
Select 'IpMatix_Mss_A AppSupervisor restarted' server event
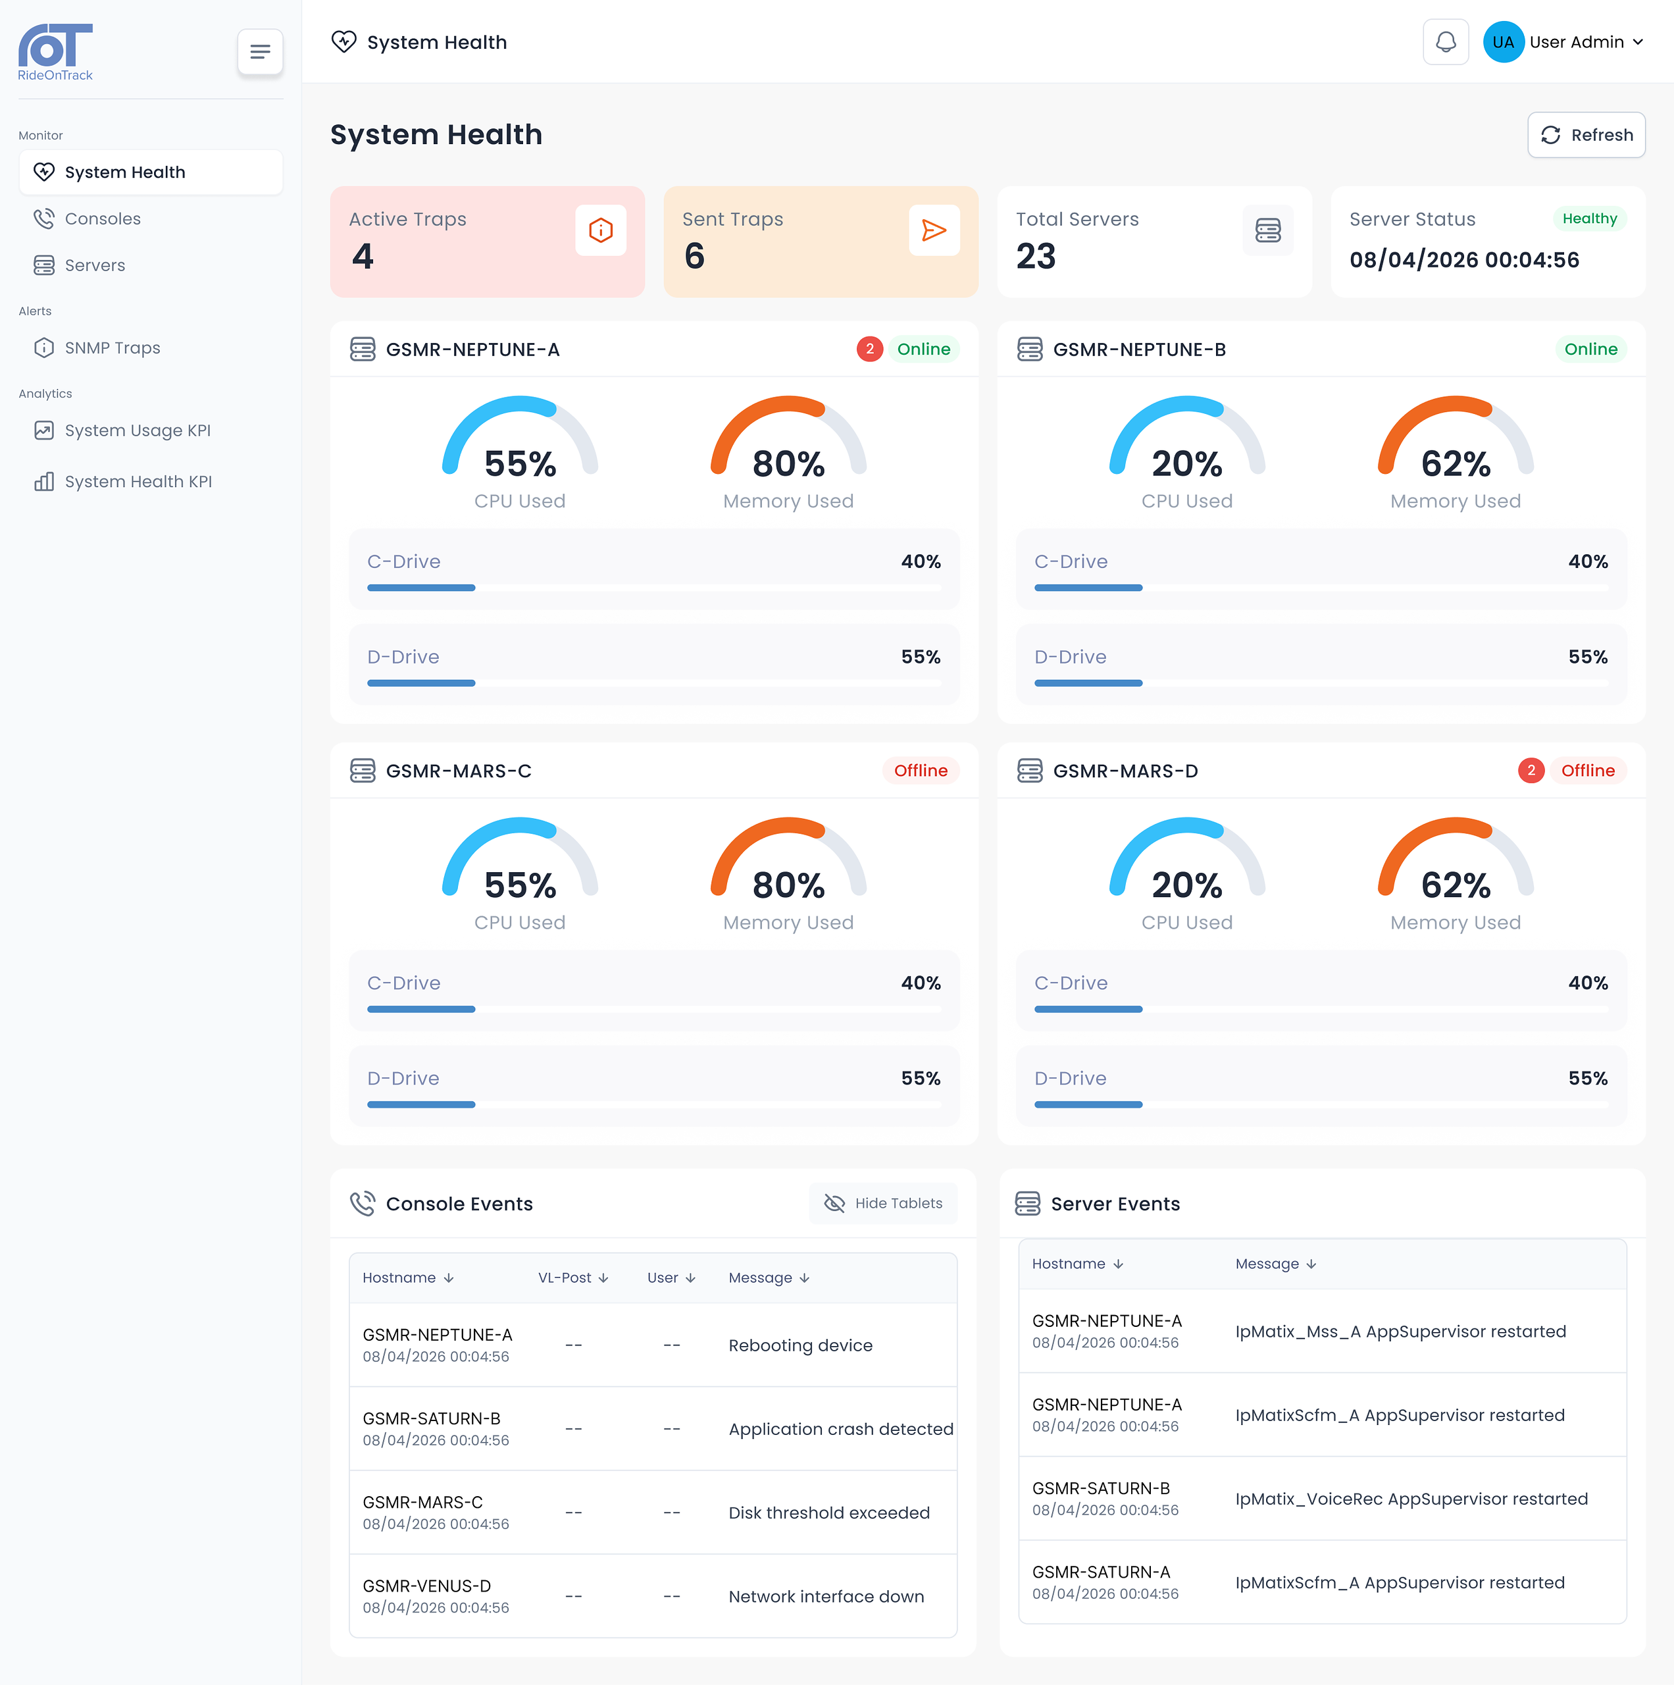1401,1332
